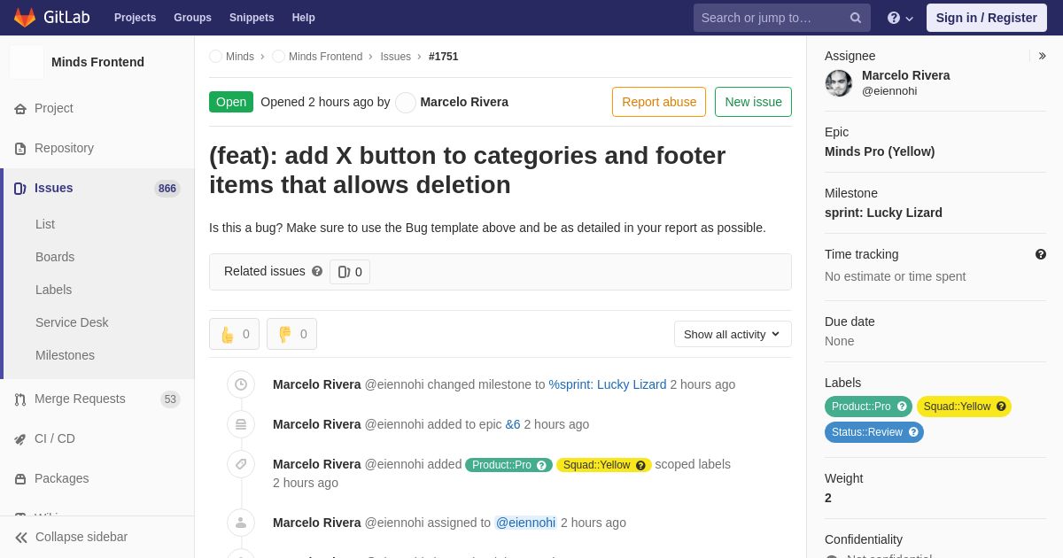The height and width of the screenshot is (558, 1063).
Task: Click help icon on sidebar Product::Pro label
Action: [x=902, y=407]
